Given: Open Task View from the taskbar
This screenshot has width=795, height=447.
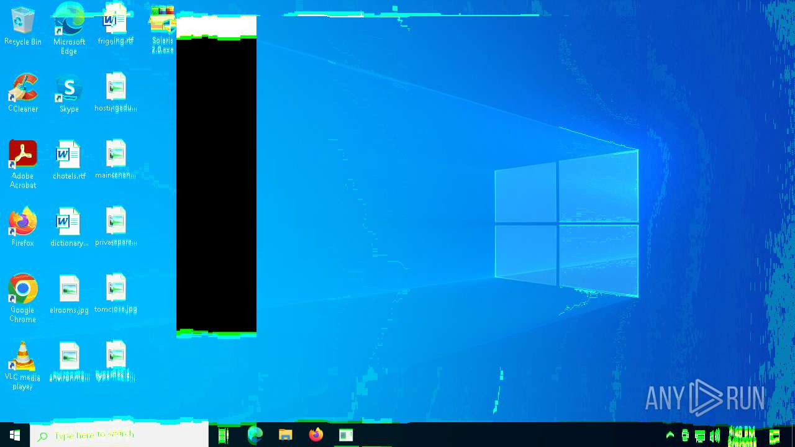Looking at the screenshot, I should (224, 435).
